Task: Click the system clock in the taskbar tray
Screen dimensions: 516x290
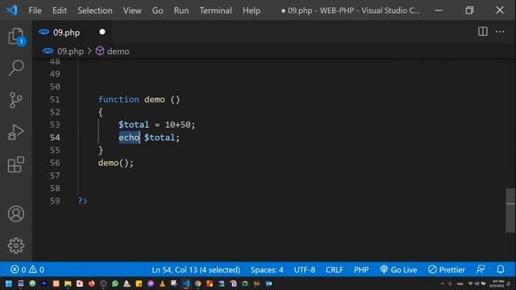Action: (497, 284)
